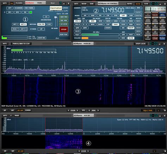Click the OPT button in the Main panel

tap(10, 8)
